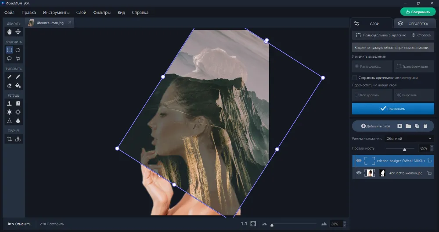Open the zoom percentage 20% stepper
The height and width of the screenshot is (232, 439).
[345, 224]
